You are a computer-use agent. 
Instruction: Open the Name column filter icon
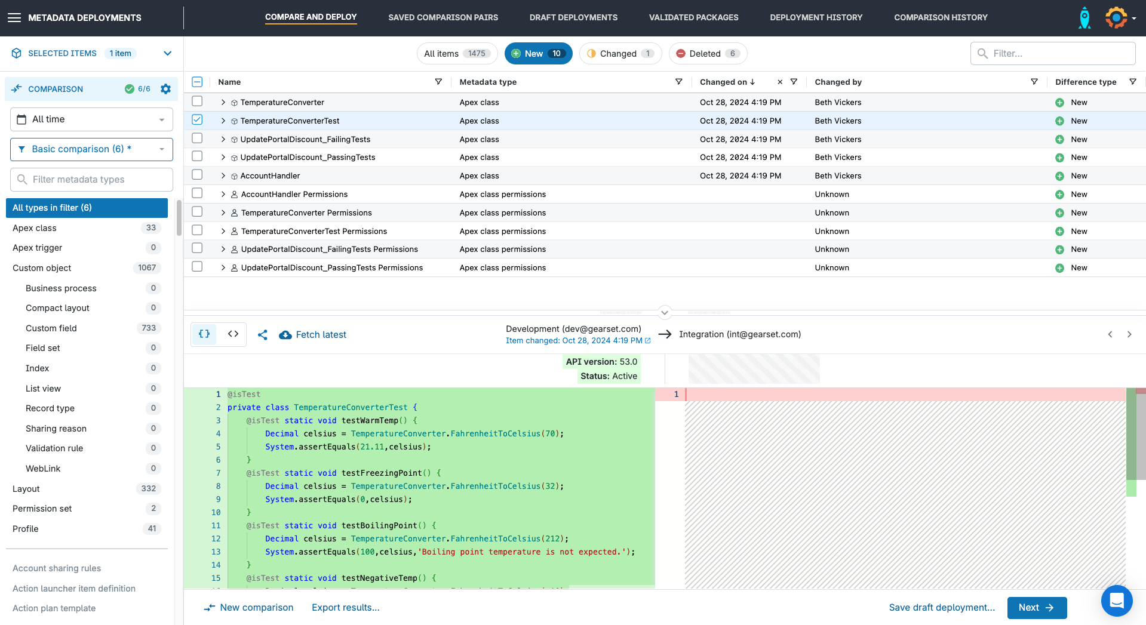(438, 82)
